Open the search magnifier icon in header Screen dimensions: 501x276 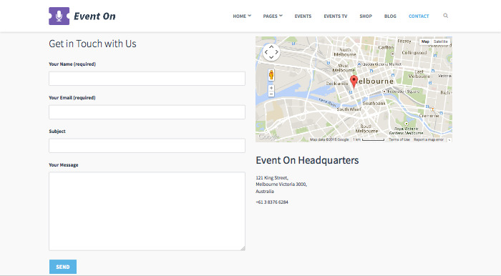pos(445,16)
